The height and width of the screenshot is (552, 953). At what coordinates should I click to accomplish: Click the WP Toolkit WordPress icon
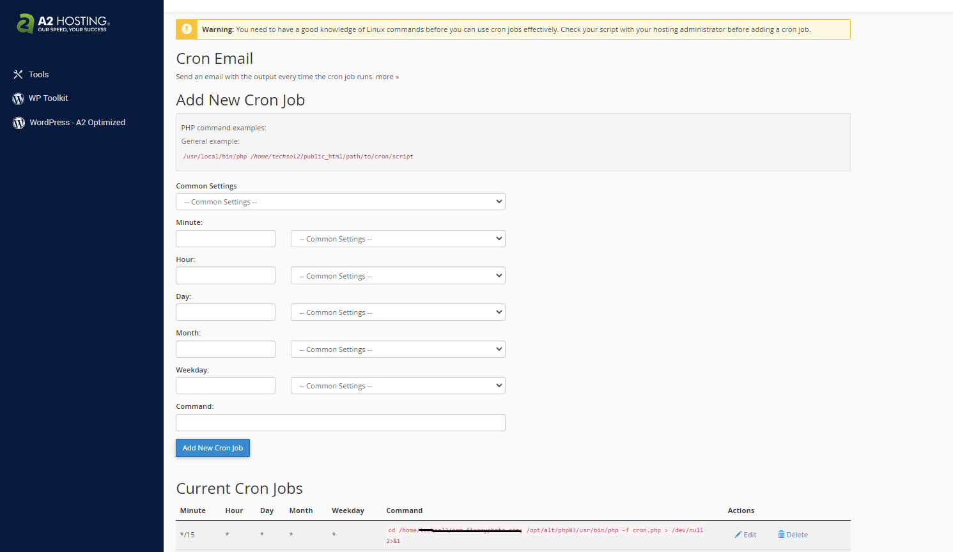pyautogui.click(x=18, y=98)
